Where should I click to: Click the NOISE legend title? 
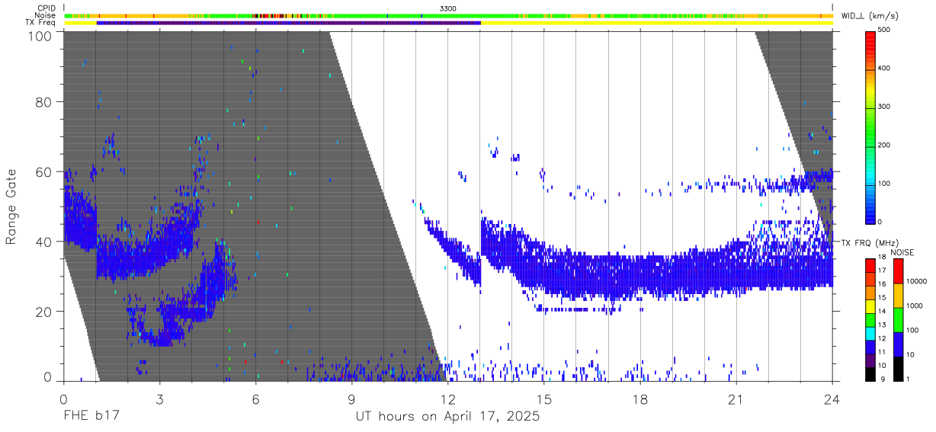pyautogui.click(x=902, y=252)
